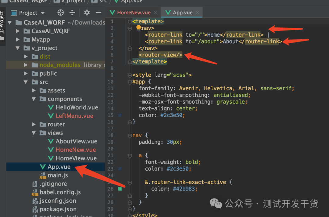Viewport: 329px width, 217px height.
Task: Click the 'About' text on line 4
Action: [231, 42]
